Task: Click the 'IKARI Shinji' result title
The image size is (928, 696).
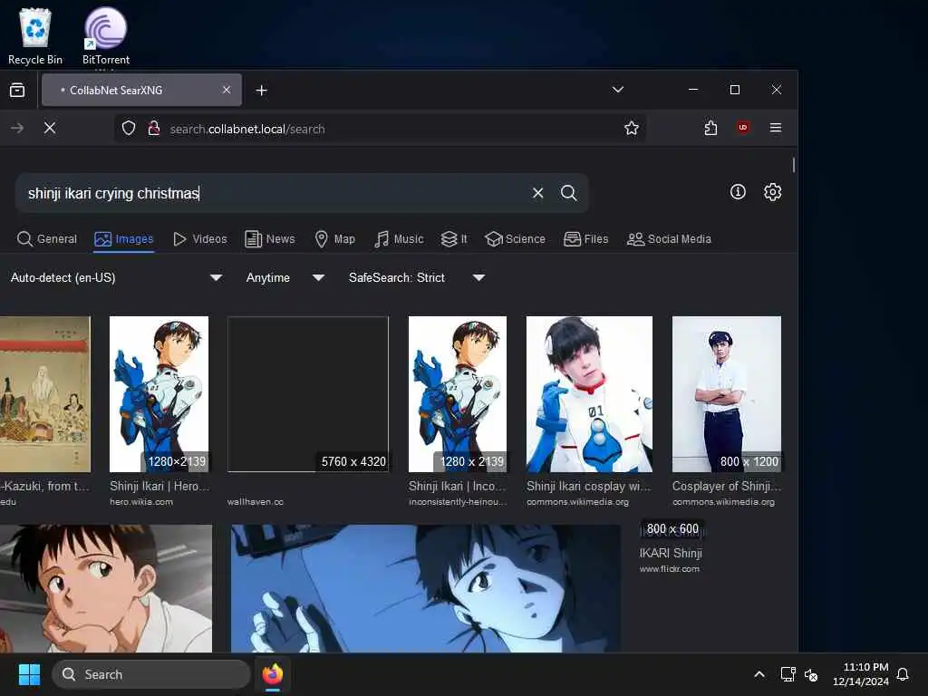Action: coord(671,554)
